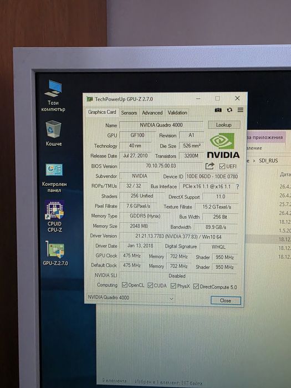Open the Контролен панел desktop icon
The height and width of the screenshot is (388, 291).
54,178
